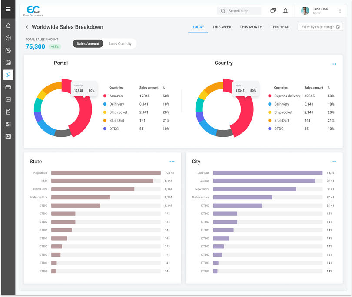Open the chat messages icon
Screen dimensions: 352x297
click(273, 11)
